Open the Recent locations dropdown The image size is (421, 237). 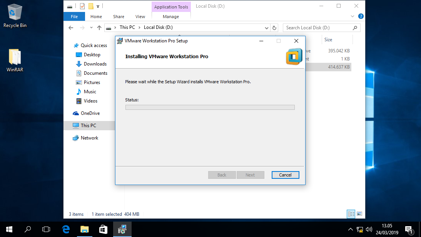[x=91, y=28]
